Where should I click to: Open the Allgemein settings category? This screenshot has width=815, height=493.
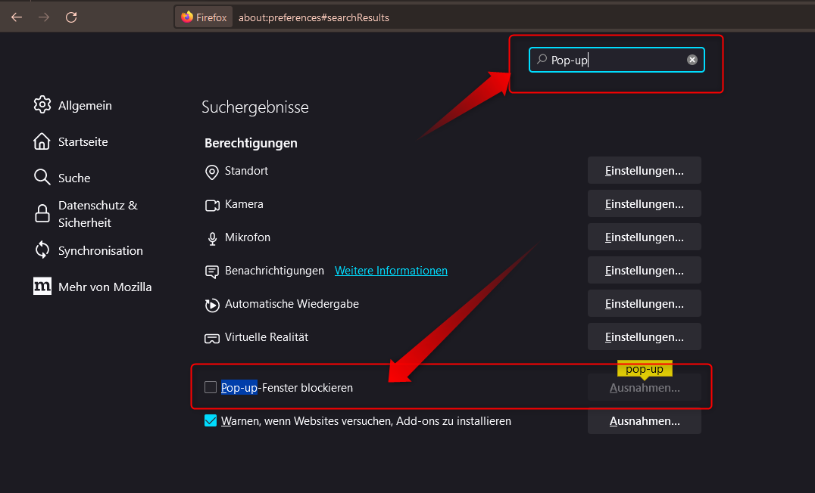tap(85, 105)
